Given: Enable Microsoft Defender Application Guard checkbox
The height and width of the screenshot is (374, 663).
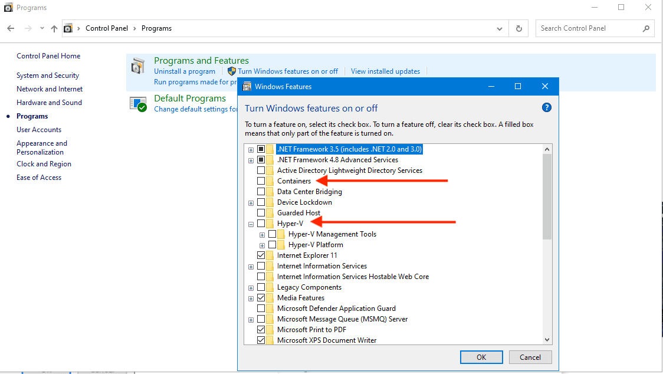Looking at the screenshot, I should (261, 309).
